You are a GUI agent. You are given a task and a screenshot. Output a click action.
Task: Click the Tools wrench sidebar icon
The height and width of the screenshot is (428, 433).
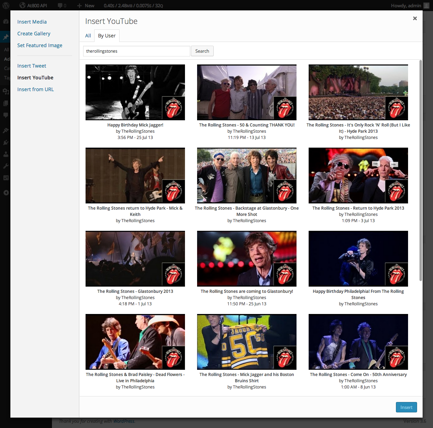click(x=6, y=166)
